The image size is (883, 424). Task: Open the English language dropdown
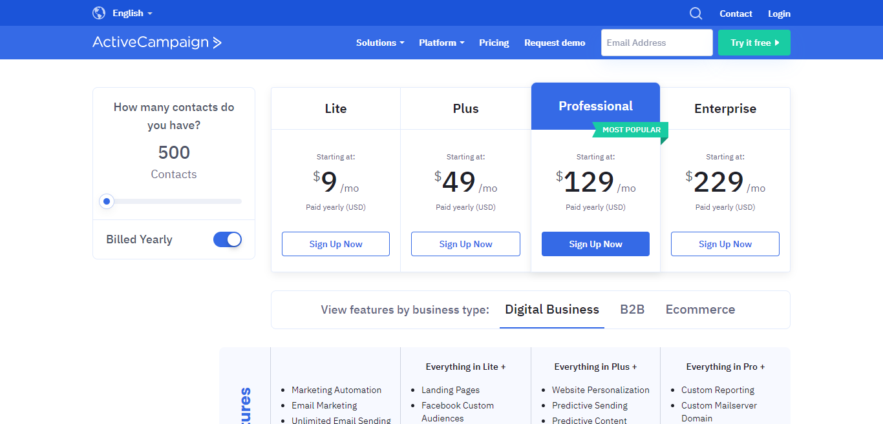tap(133, 13)
